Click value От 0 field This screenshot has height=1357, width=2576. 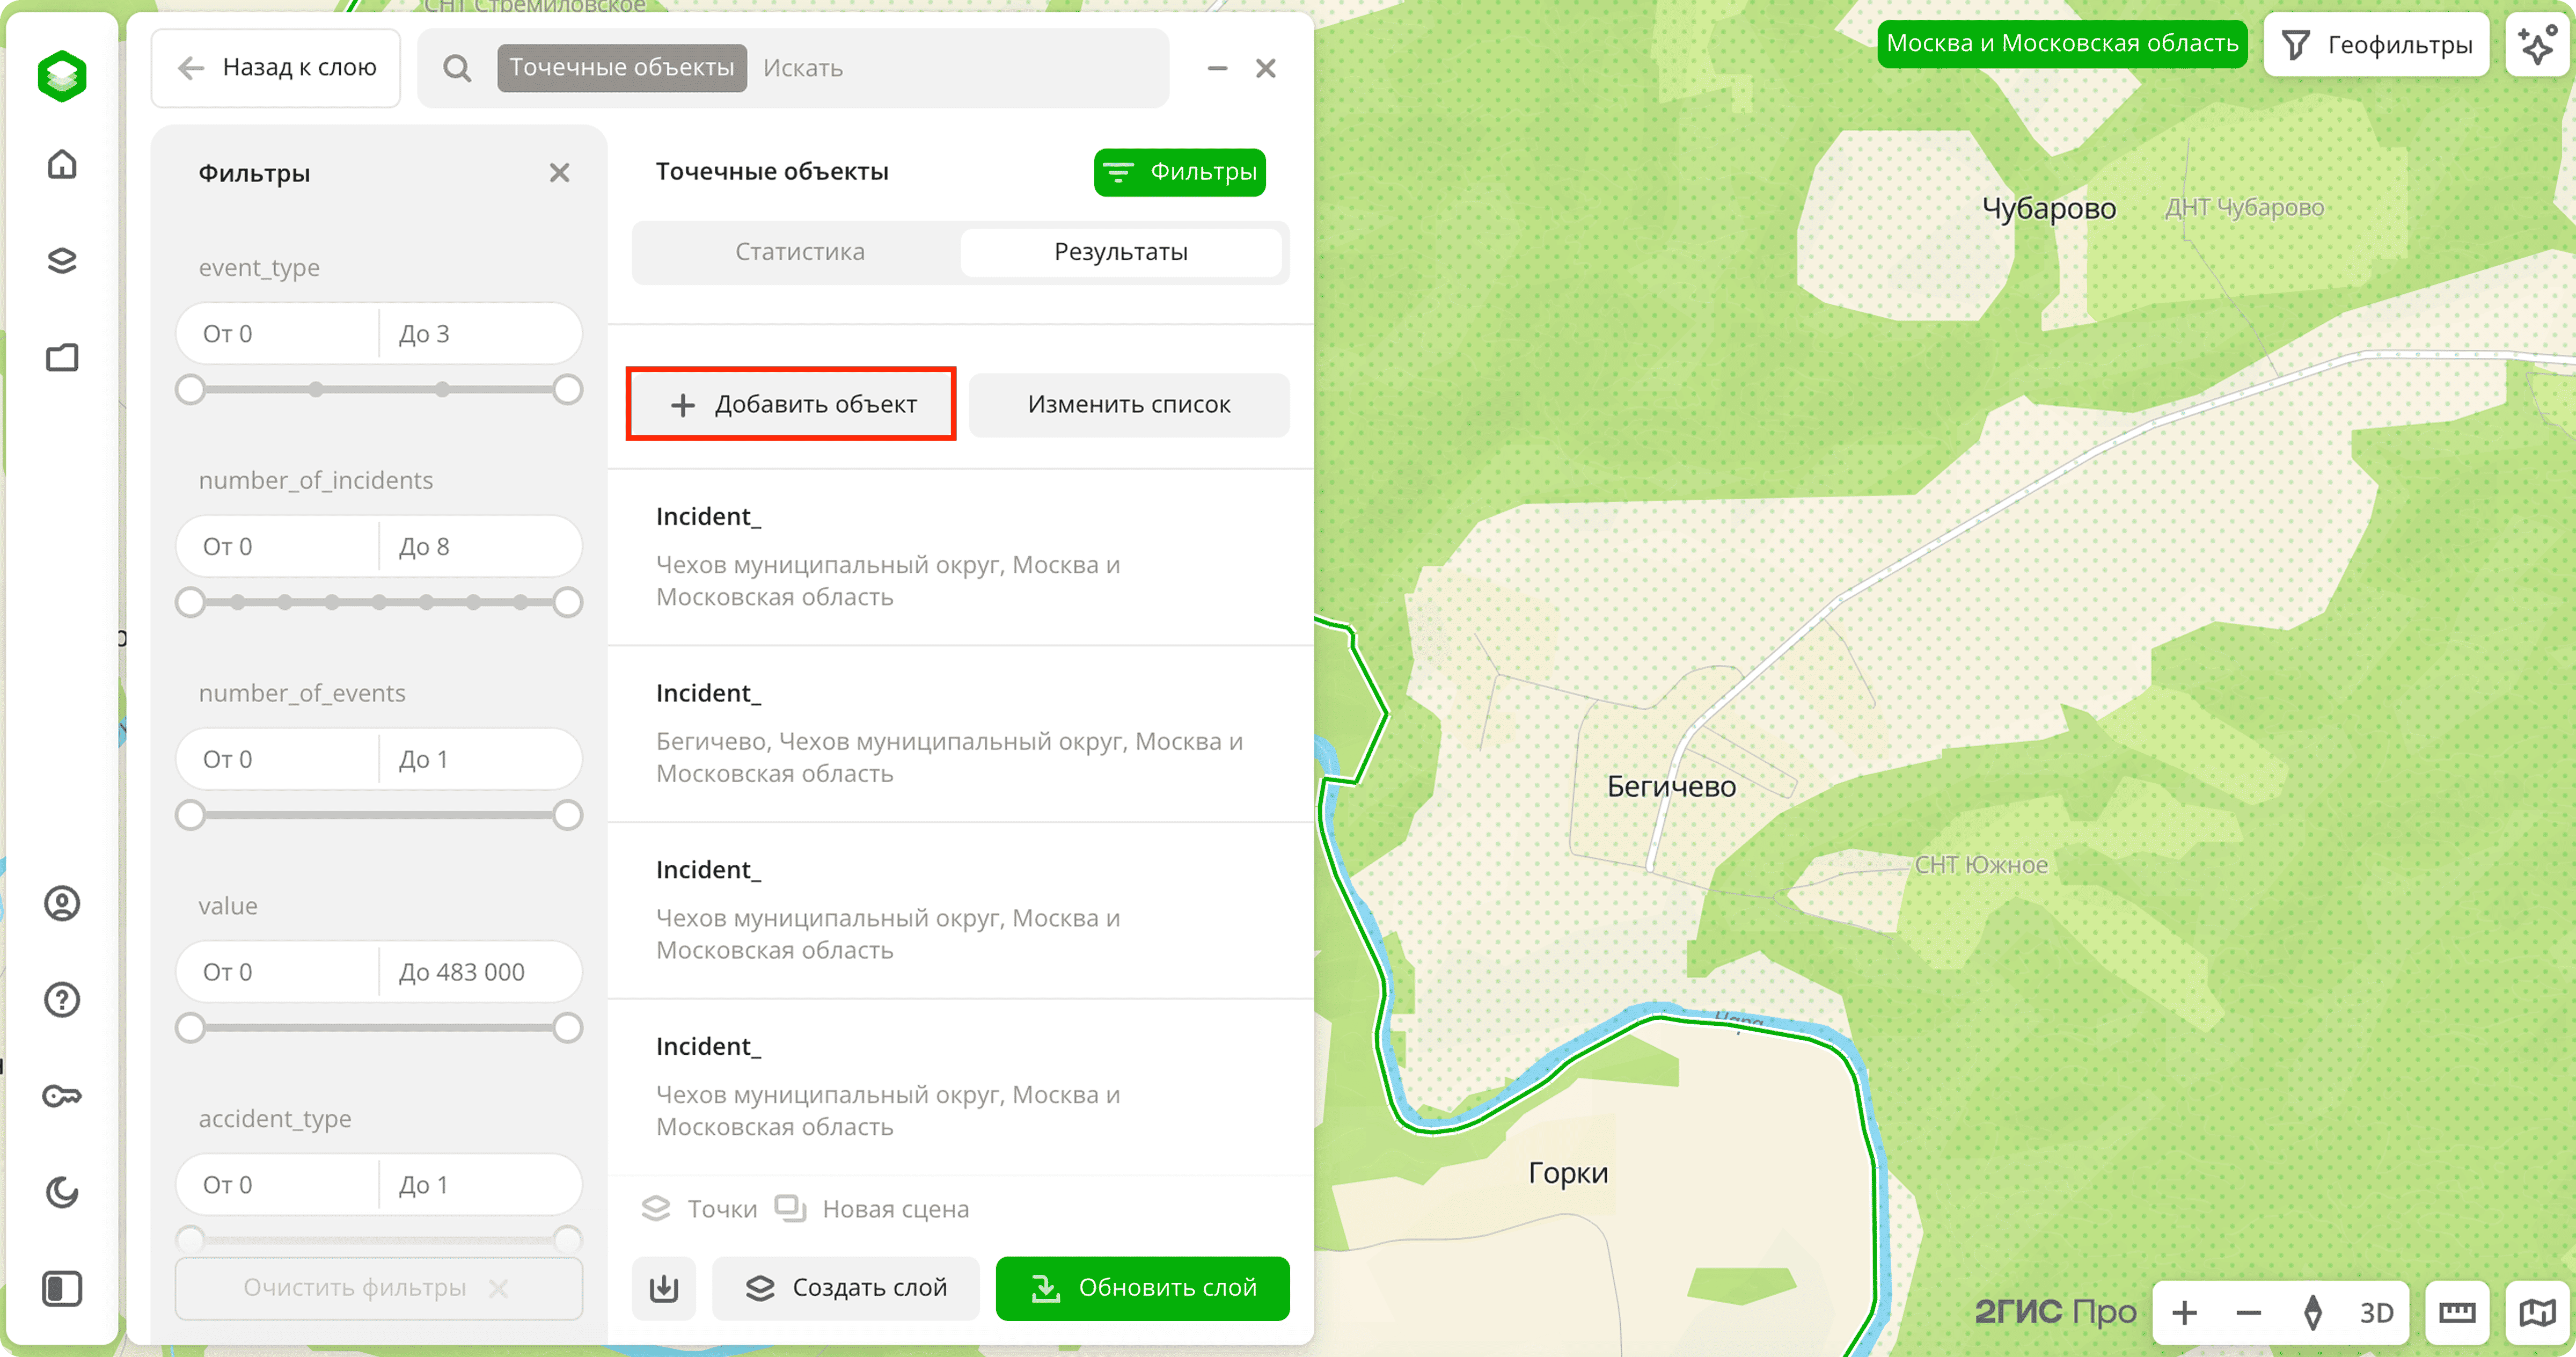(x=278, y=972)
